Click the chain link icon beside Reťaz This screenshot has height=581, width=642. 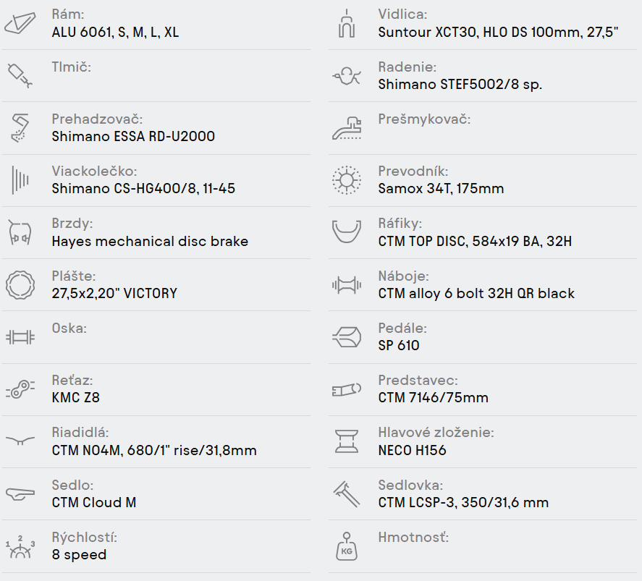click(x=20, y=389)
